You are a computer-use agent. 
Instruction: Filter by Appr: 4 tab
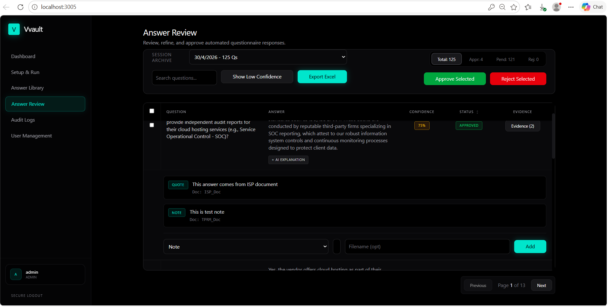476,59
